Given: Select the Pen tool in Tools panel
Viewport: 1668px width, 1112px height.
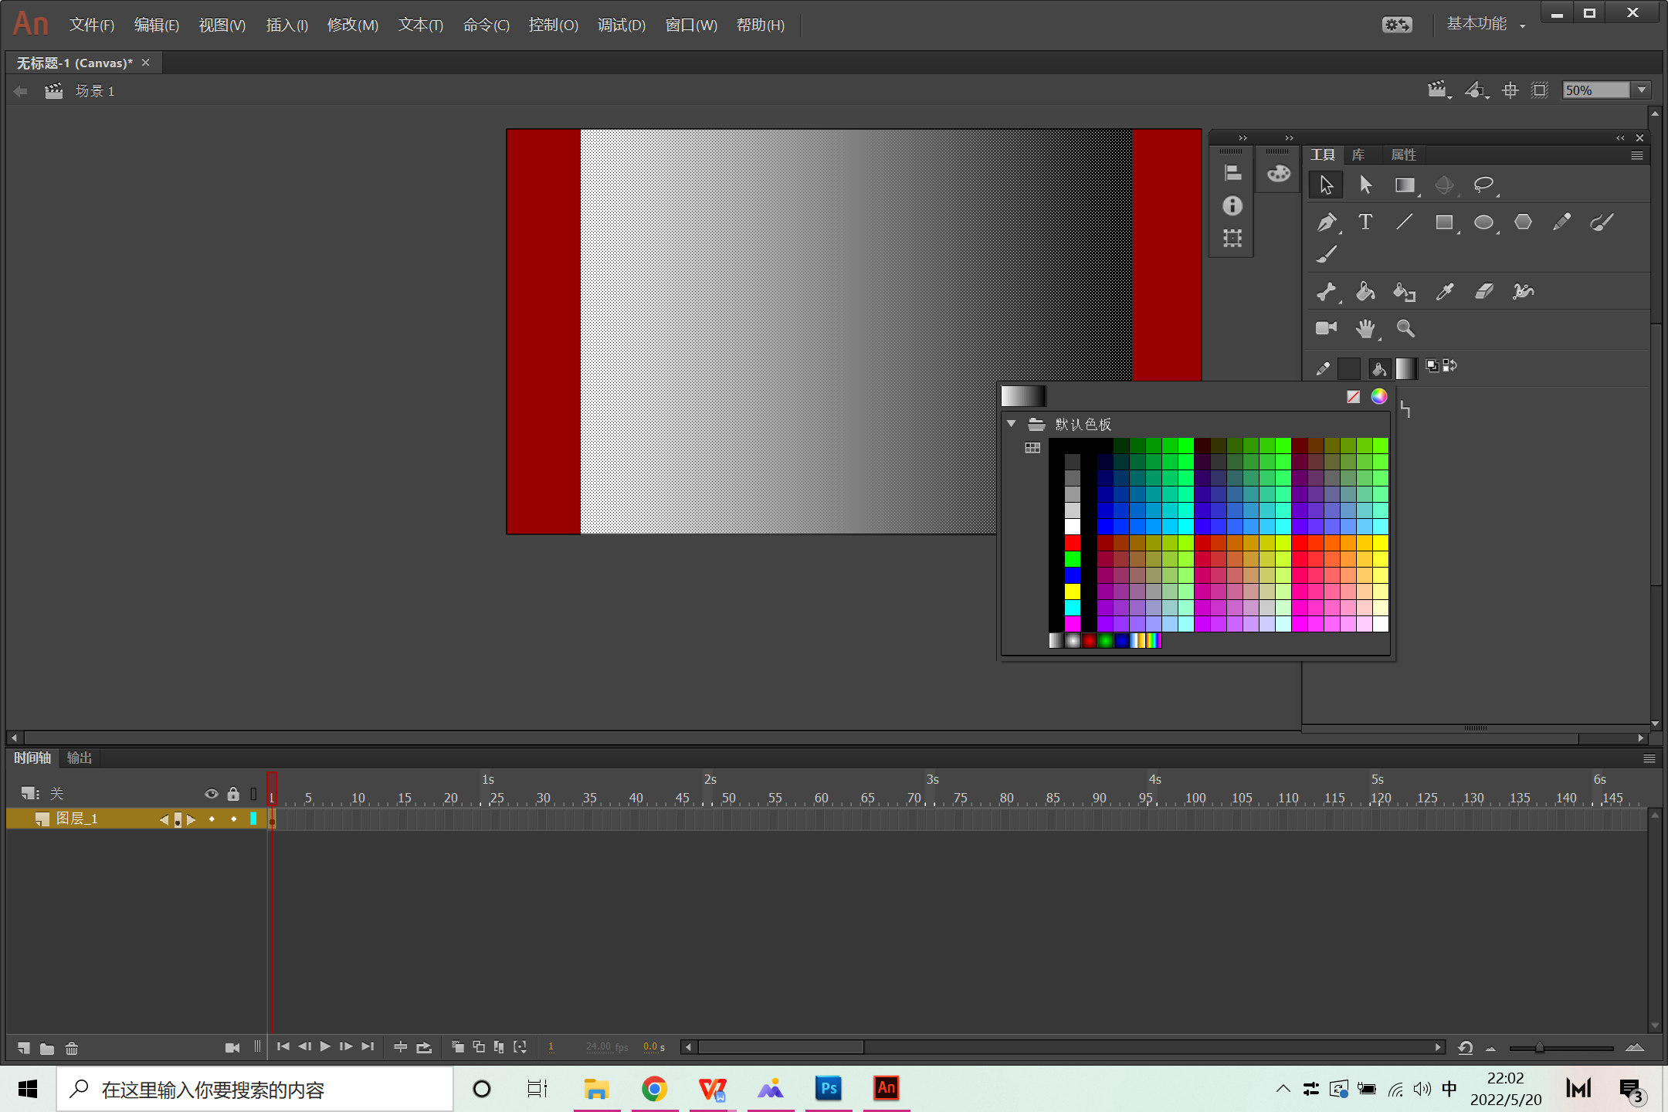Looking at the screenshot, I should coord(1326,222).
